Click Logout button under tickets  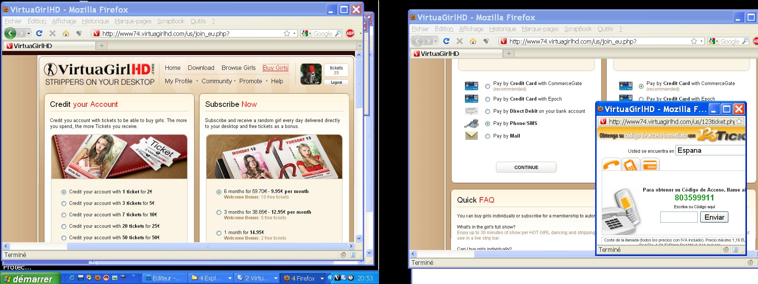(x=336, y=82)
